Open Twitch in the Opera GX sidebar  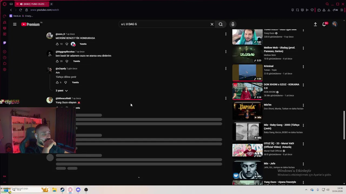click(x=5, y=43)
